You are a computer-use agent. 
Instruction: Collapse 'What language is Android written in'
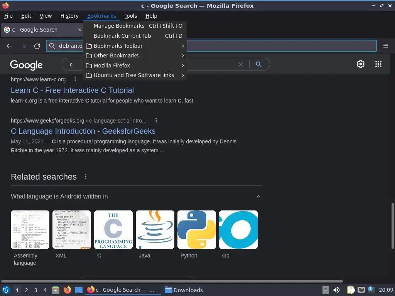point(258,197)
